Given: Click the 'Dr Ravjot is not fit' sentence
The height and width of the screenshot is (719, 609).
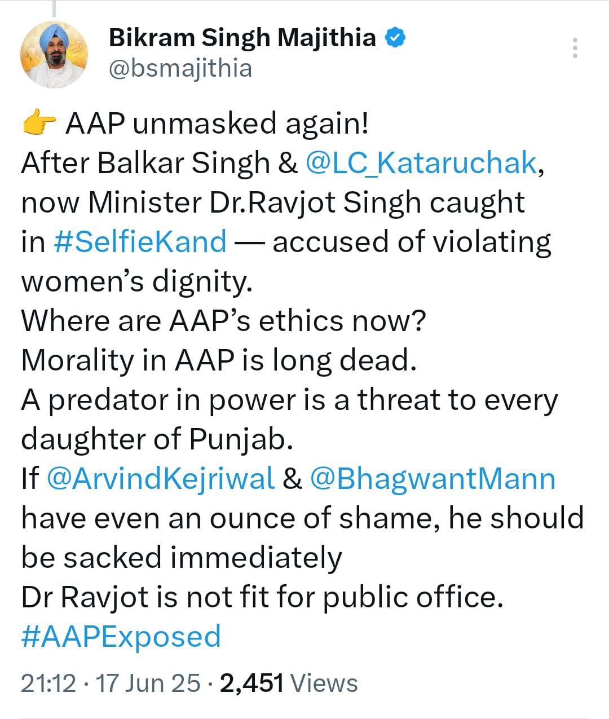Looking at the screenshot, I should 262,597.
